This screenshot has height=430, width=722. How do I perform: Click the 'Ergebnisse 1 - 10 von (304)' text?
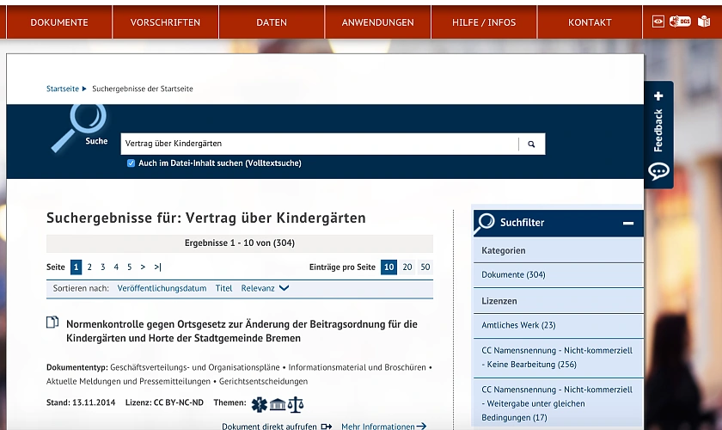240,243
